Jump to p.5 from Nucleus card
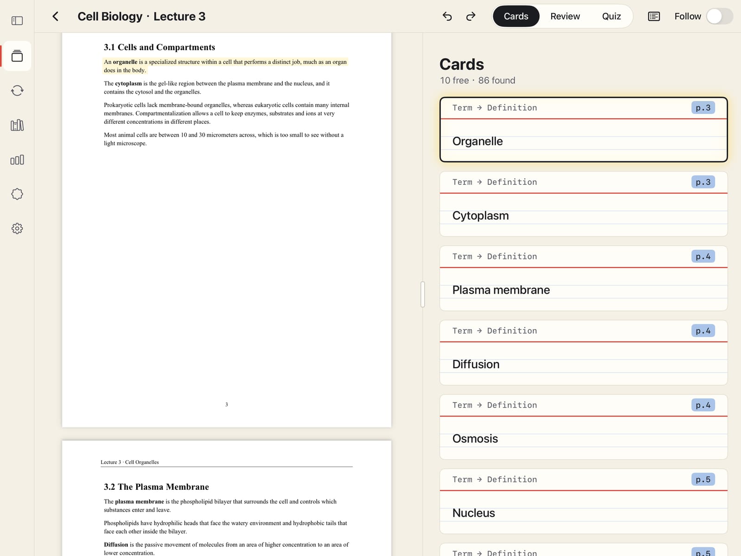Image resolution: width=741 pixels, height=556 pixels. point(703,480)
